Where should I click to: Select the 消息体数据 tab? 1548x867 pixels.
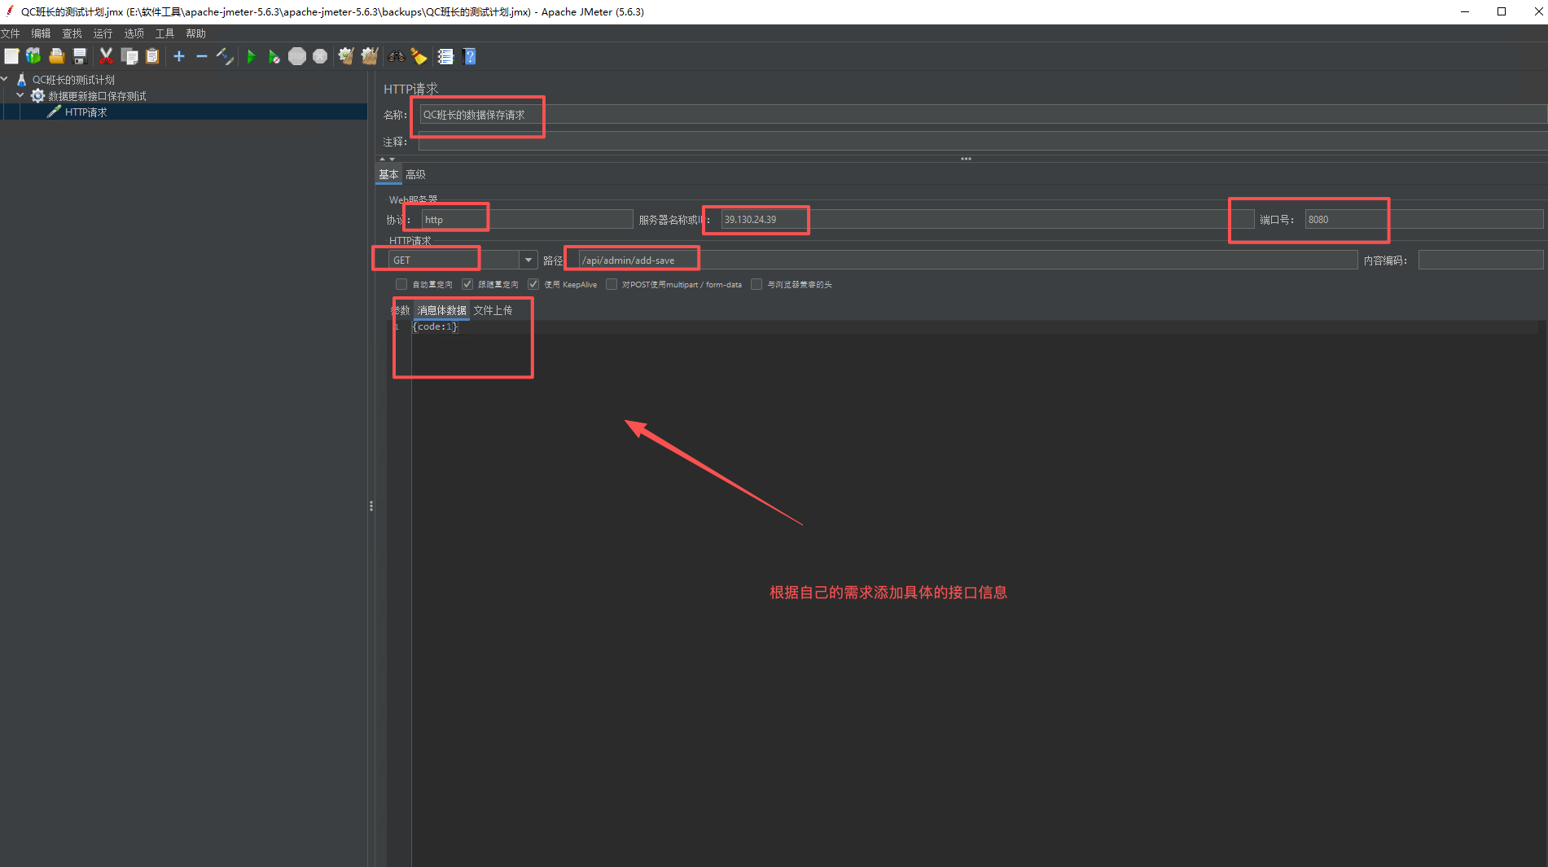(442, 310)
